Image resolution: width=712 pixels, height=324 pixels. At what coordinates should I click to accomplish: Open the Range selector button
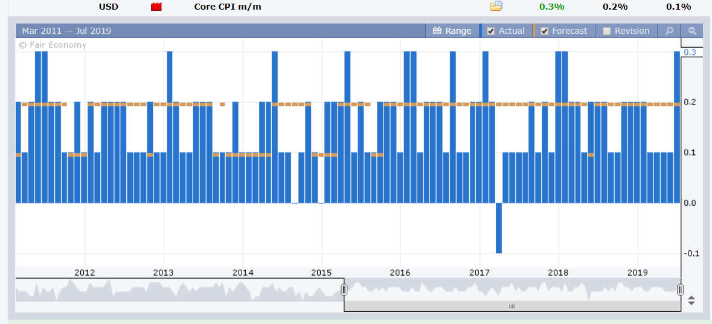(452, 31)
